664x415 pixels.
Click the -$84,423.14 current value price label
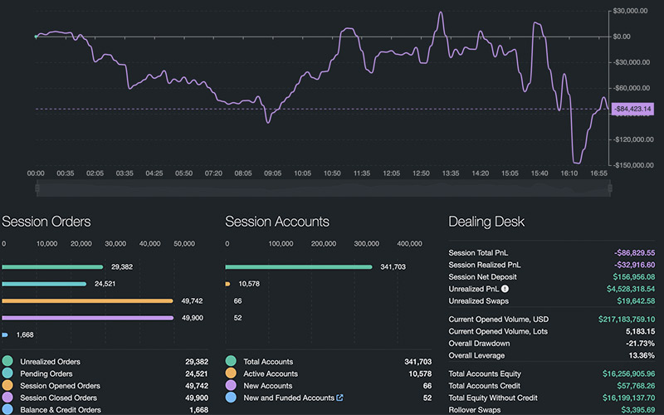(633, 109)
